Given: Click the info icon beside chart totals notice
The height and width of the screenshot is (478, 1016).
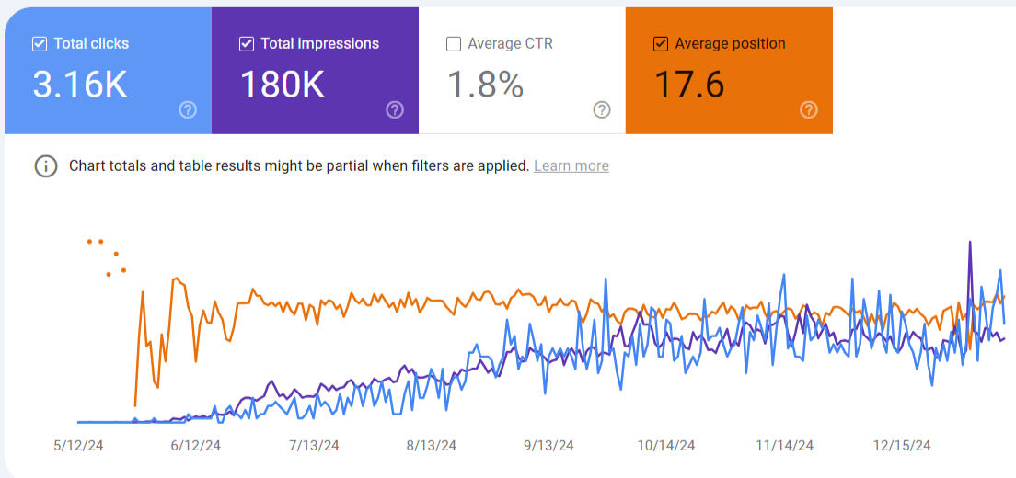Looking at the screenshot, I should pos(45,166).
